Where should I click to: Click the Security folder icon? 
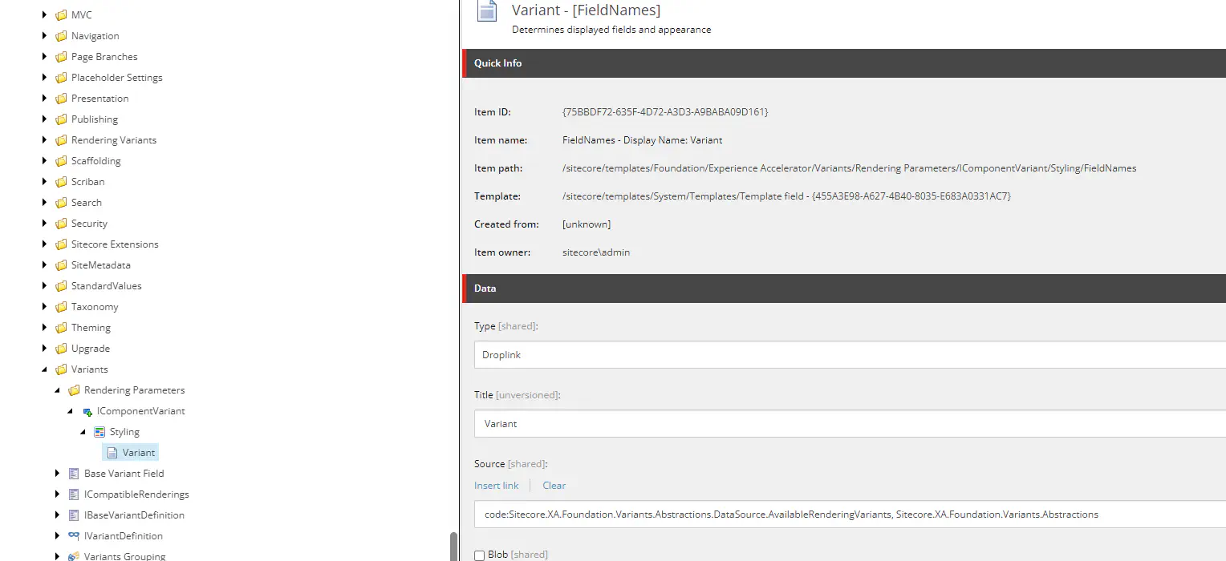pos(61,224)
